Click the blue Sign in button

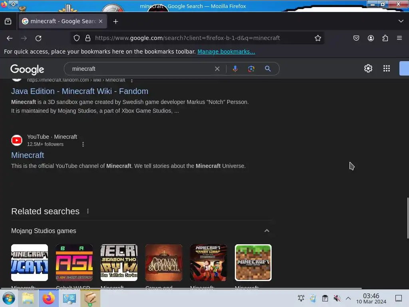tap(404, 68)
